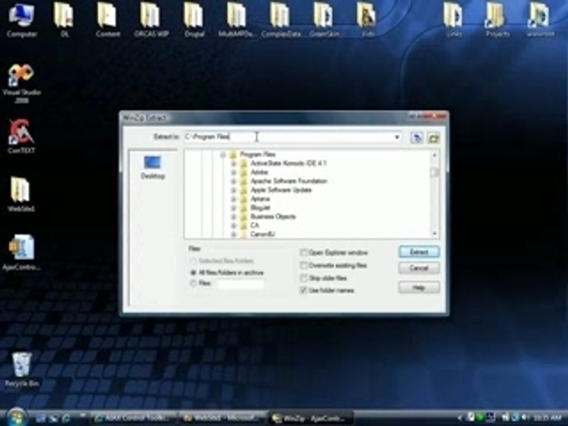This screenshot has height=426, width=568.
Task: Expand the Adobe folder node
Action: [234, 172]
